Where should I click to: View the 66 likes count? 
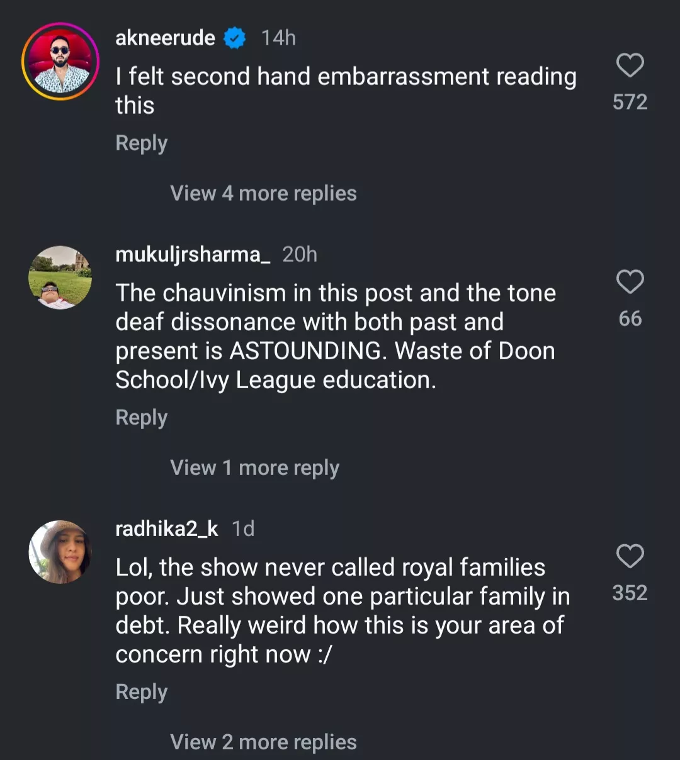tap(630, 318)
